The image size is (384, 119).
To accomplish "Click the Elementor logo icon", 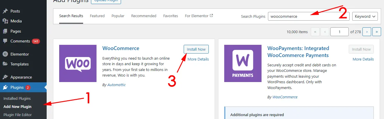I will click(5, 54).
